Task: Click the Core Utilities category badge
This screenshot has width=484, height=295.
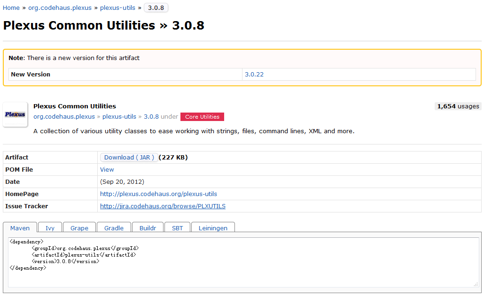Action: click(x=202, y=117)
